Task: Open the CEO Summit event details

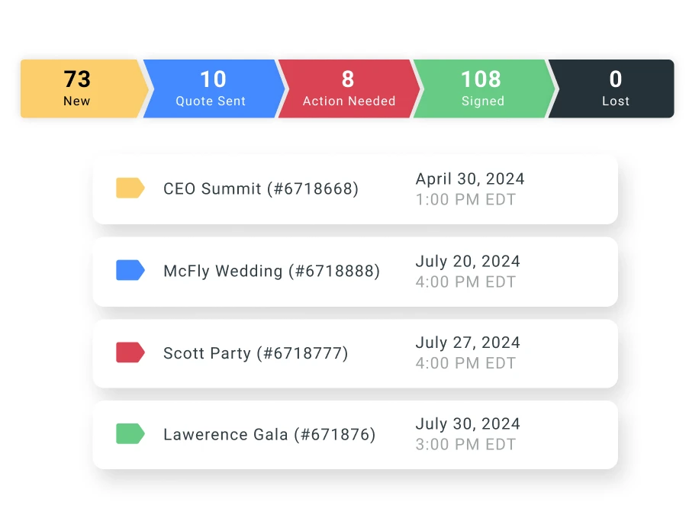Action: coord(260,188)
